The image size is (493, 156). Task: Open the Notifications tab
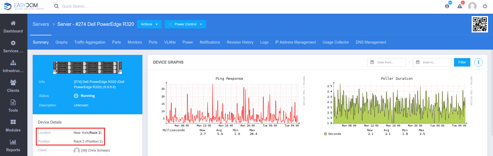[210, 42]
